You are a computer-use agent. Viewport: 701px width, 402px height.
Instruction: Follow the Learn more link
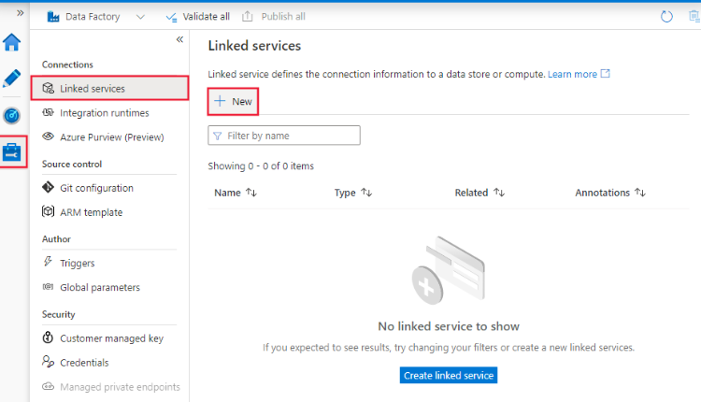click(572, 74)
